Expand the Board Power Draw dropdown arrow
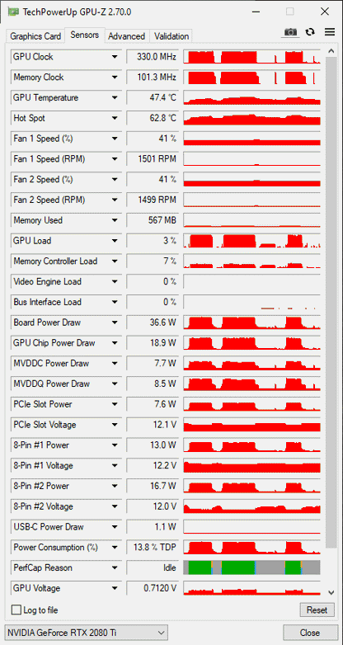The width and height of the screenshot is (343, 645). pyautogui.click(x=115, y=322)
